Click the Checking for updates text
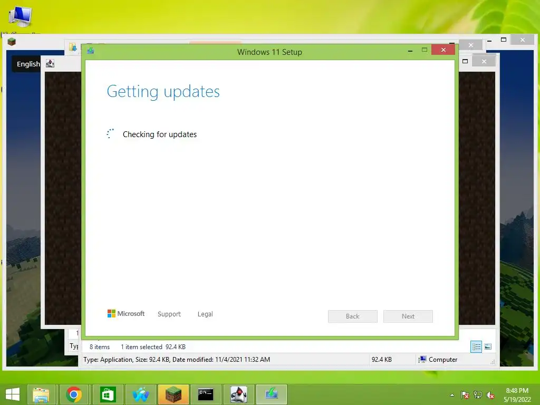Image resolution: width=540 pixels, height=405 pixels. [160, 134]
